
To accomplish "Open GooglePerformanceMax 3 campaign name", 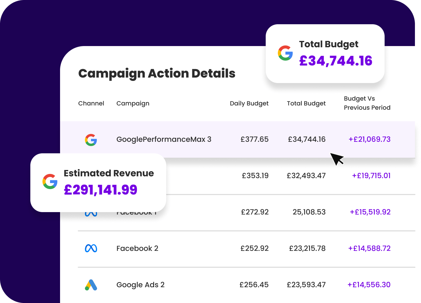I will click(x=164, y=139).
